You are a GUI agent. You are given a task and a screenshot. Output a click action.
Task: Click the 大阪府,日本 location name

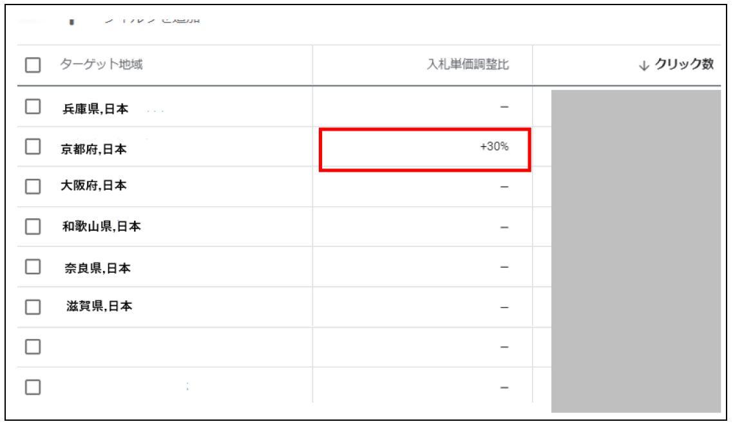point(94,187)
